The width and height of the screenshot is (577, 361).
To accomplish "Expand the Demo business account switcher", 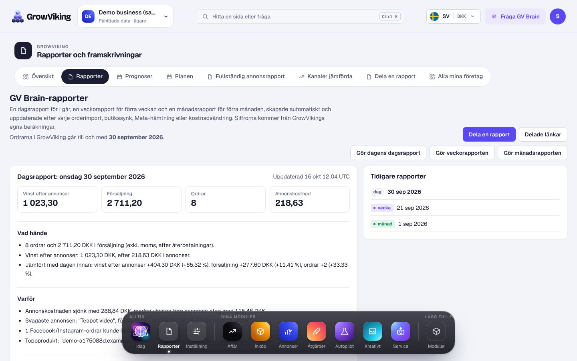I will pyautogui.click(x=125, y=16).
